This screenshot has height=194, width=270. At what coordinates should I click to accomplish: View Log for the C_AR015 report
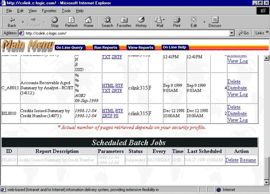click(x=238, y=94)
